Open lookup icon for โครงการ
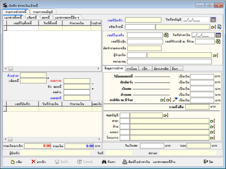226x169 pixels. coord(213,138)
